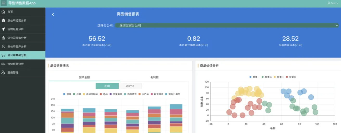
Task: Open 超级管理 in the sidebar
Action: (13, 72)
